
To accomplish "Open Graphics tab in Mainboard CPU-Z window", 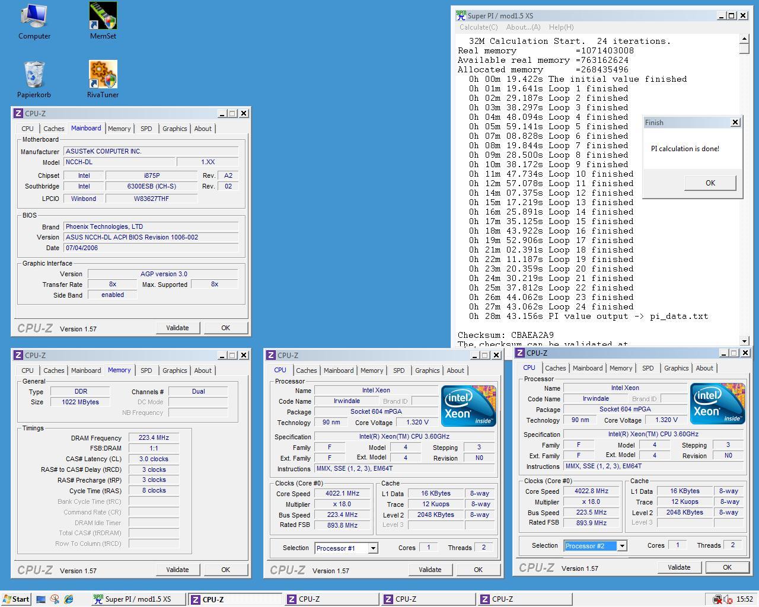I will click(x=175, y=129).
